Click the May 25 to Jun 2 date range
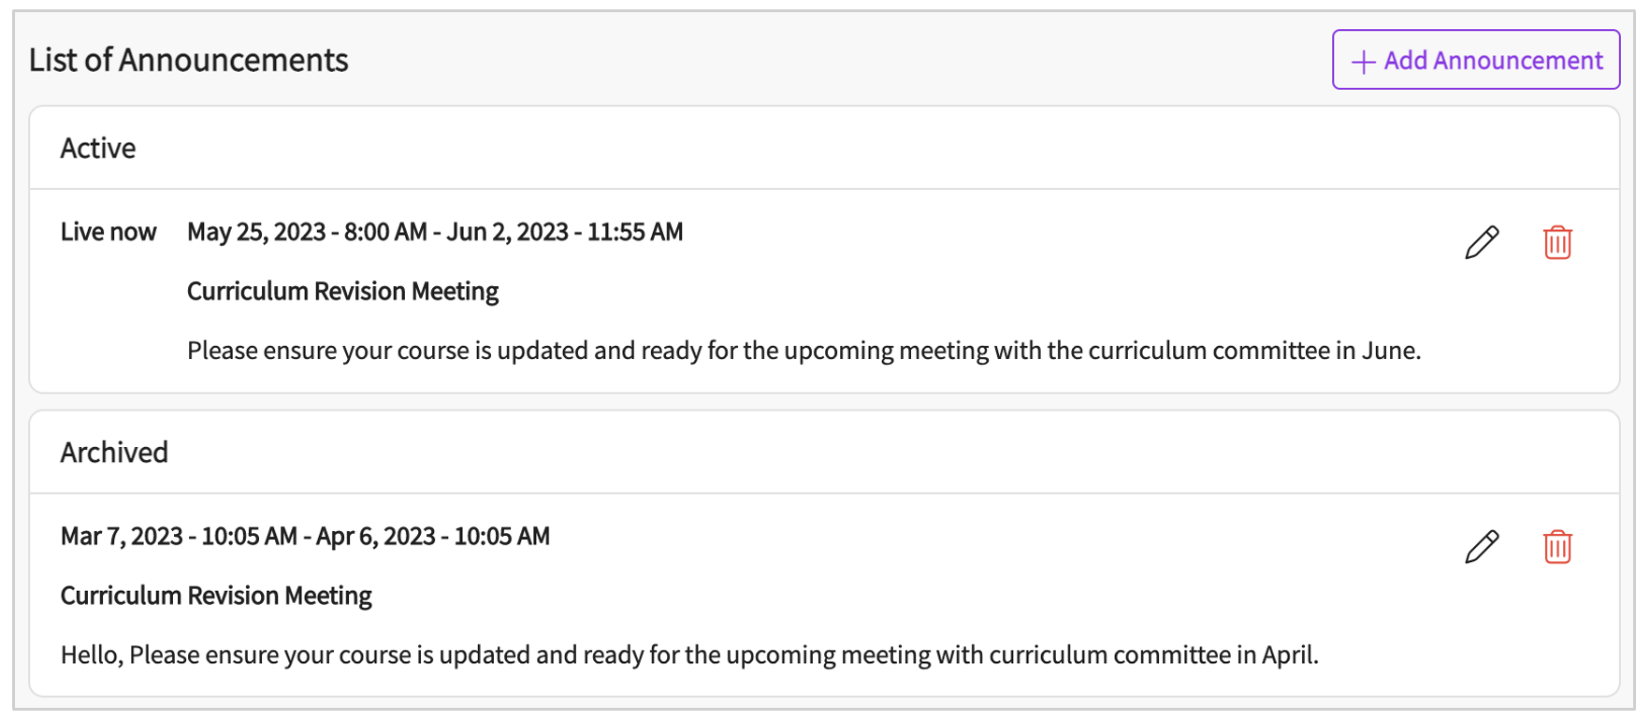Image resolution: width=1650 pixels, height=720 pixels. point(435,231)
